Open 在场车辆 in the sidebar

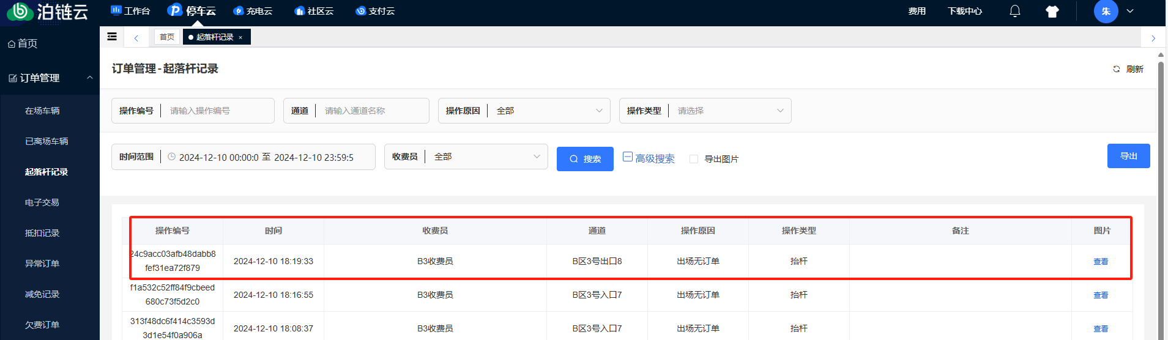42,111
